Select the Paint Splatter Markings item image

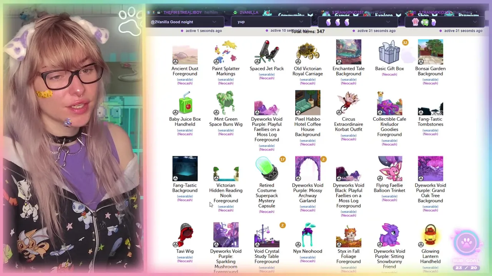click(x=226, y=52)
